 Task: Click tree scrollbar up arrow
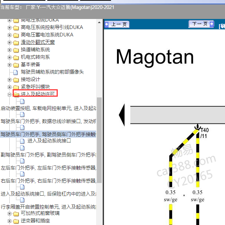point(99,23)
